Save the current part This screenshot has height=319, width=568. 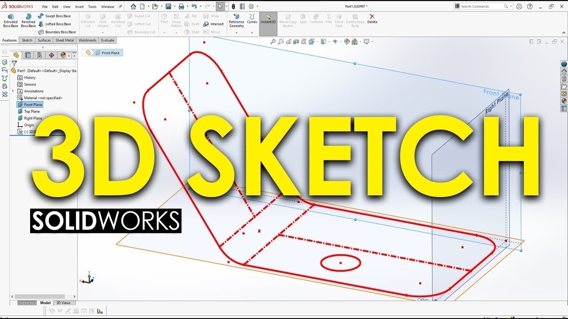point(168,6)
